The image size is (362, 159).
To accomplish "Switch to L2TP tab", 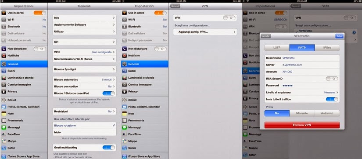I will pos(277,48).
